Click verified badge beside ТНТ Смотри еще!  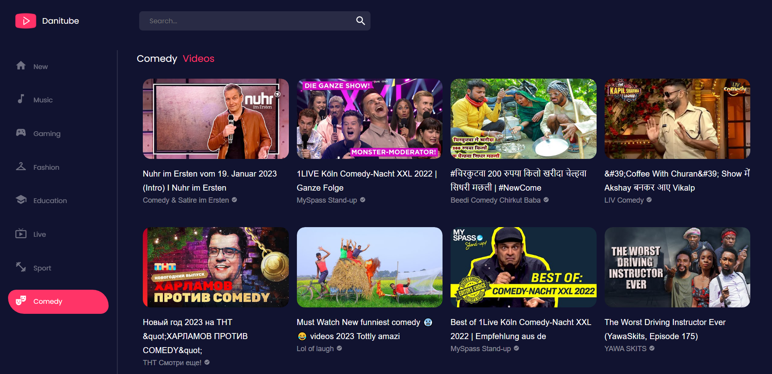207,362
